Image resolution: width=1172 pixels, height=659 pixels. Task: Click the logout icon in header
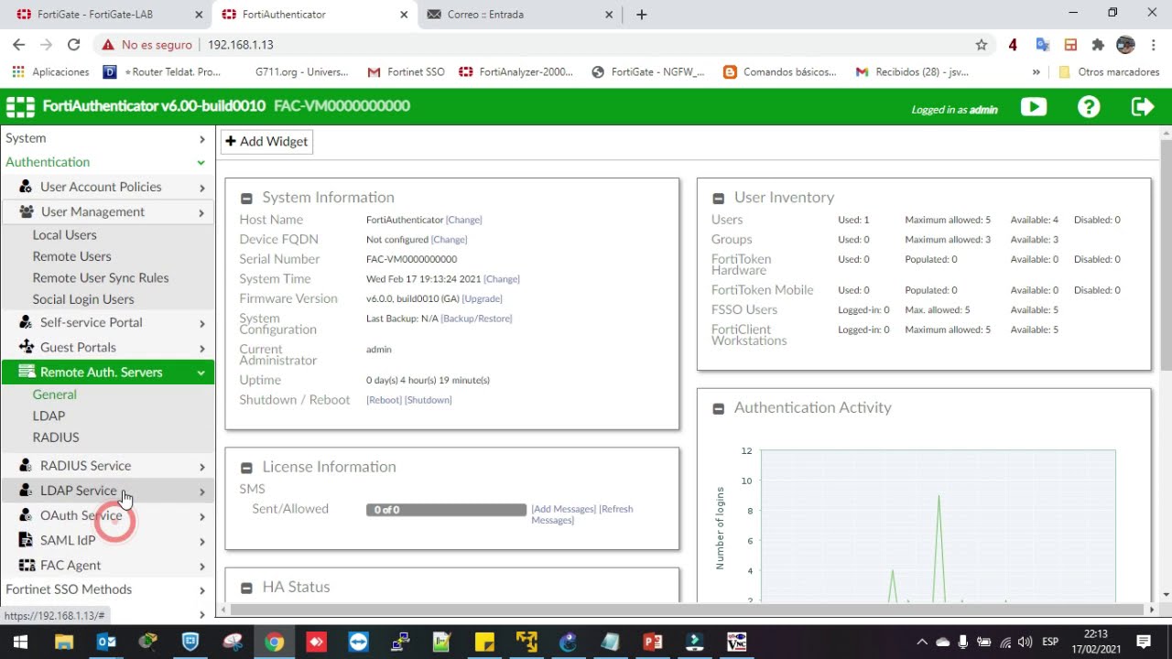coord(1143,107)
